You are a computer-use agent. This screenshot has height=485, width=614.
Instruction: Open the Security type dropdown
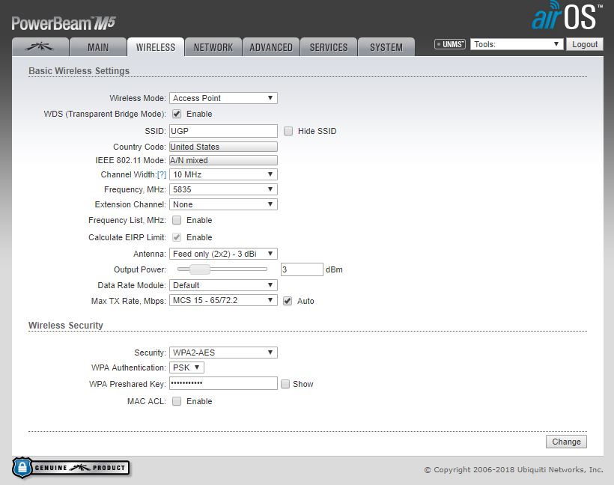(223, 353)
